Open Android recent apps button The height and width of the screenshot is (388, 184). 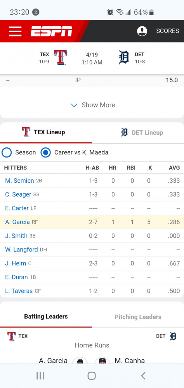[x=40, y=376]
